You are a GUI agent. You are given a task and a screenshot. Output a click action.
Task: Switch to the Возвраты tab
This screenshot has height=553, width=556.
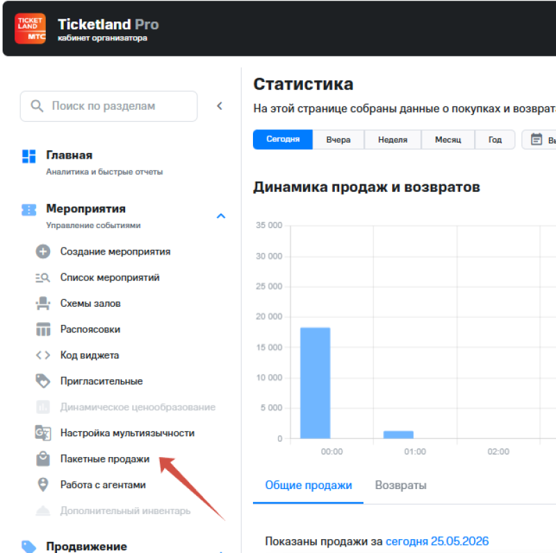[x=401, y=486]
